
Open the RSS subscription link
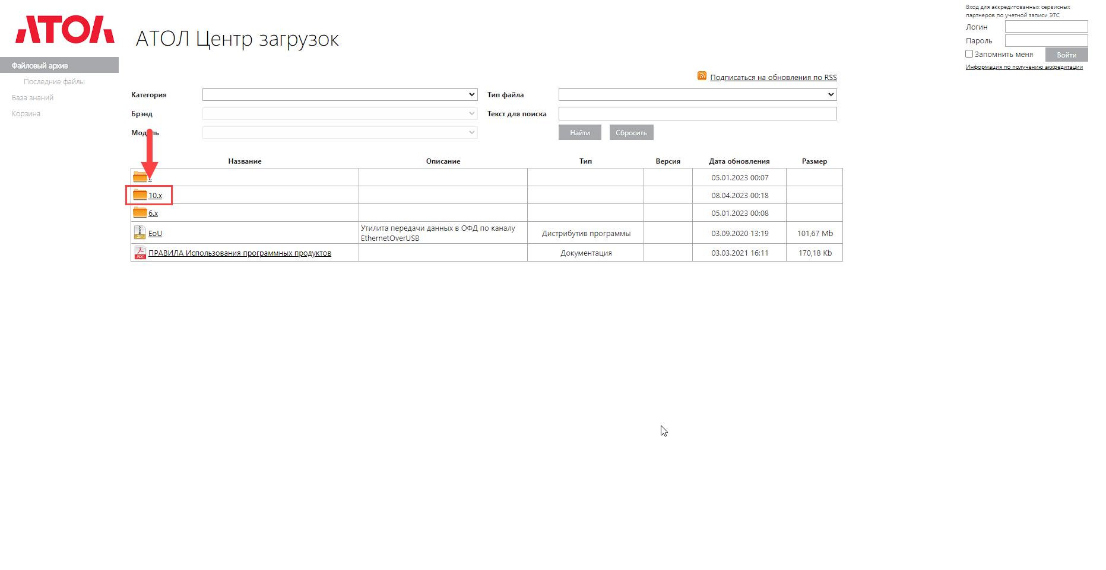pyautogui.click(x=774, y=77)
